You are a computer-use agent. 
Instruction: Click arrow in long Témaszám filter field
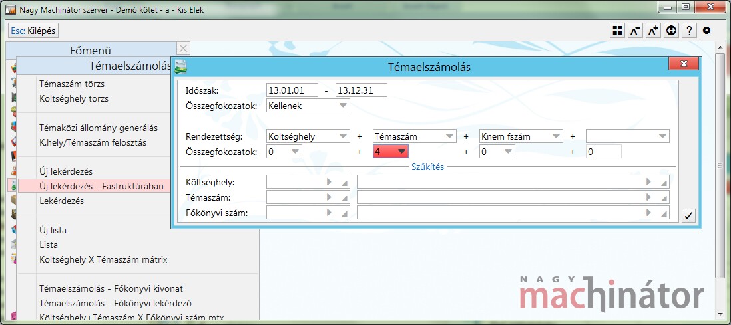(648, 197)
